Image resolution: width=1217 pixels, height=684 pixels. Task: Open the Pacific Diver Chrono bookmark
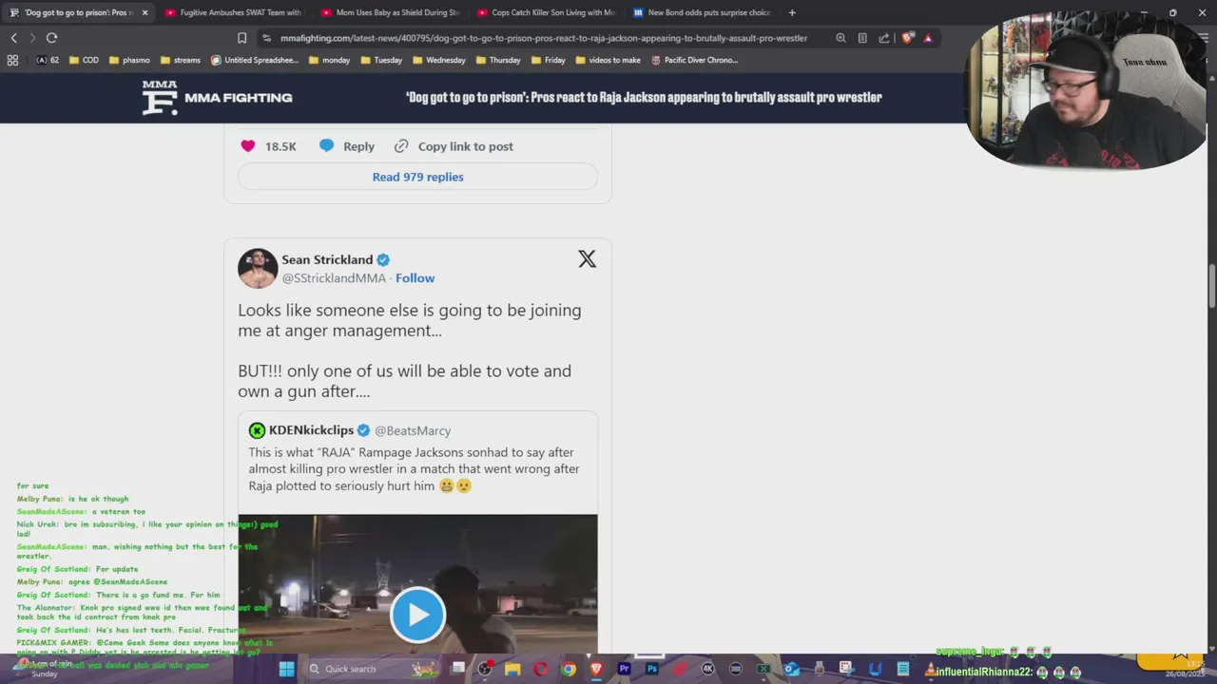pyautogui.click(x=694, y=60)
